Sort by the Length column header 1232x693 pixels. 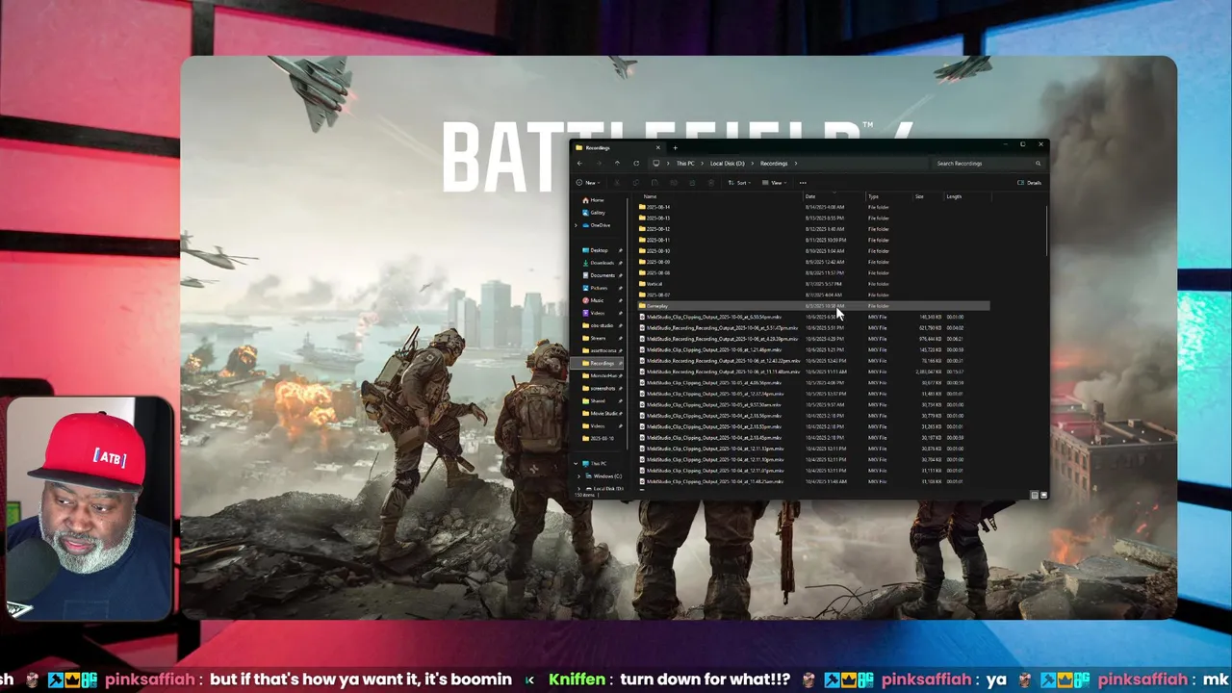pos(954,196)
